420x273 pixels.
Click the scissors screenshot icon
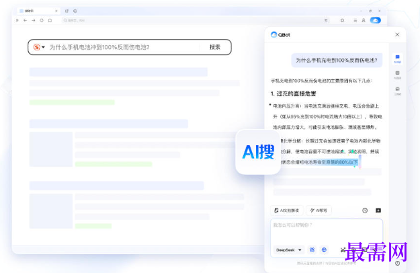click(x=343, y=250)
